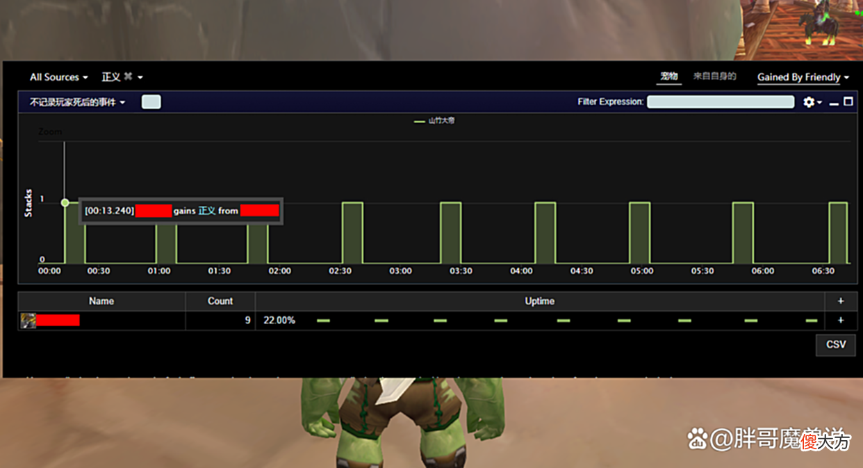The height and width of the screenshot is (468, 863).
Task: Click the 03:00 axis label
Action: pos(400,271)
